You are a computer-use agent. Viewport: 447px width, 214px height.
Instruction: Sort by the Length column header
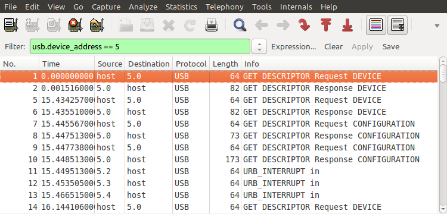click(x=225, y=64)
